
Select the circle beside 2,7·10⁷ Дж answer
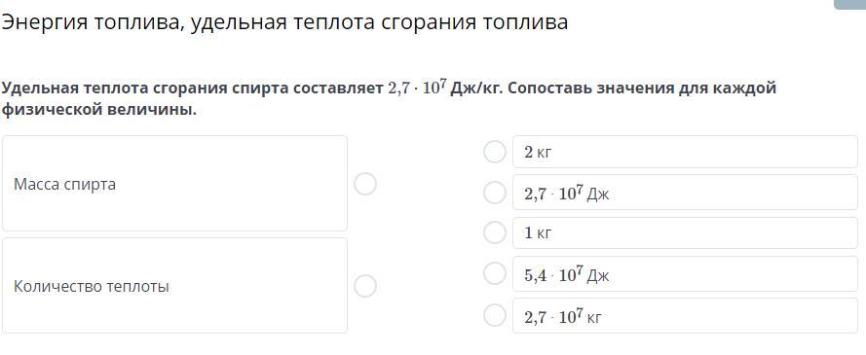point(494,193)
